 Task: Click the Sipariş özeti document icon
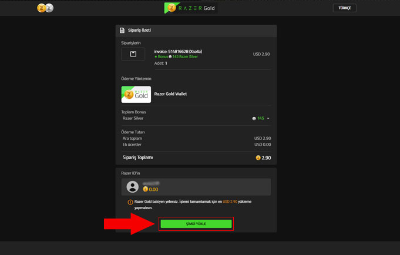pyautogui.click(x=122, y=31)
